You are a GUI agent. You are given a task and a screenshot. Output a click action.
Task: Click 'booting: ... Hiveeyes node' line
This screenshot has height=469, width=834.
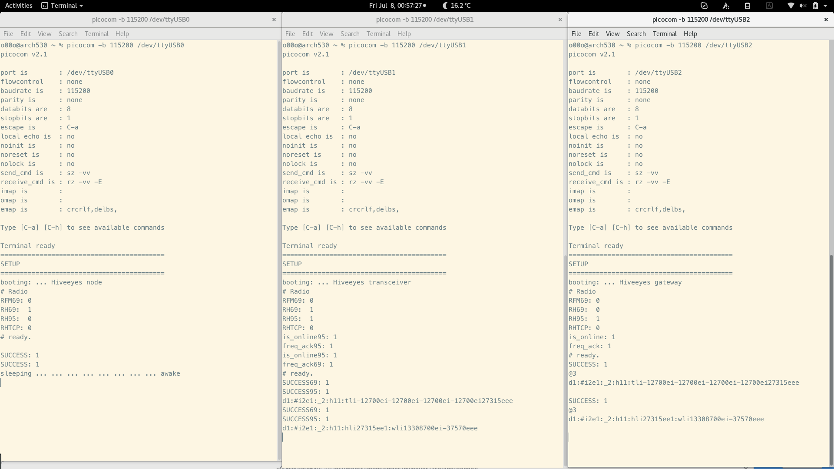(51, 282)
